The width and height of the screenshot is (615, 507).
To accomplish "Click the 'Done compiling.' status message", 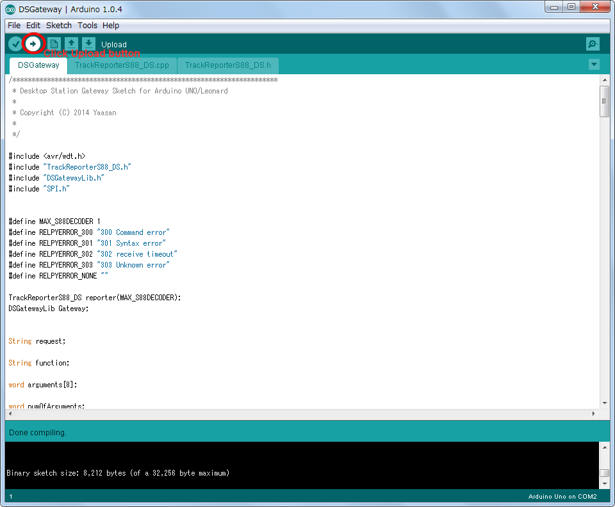I will pyautogui.click(x=38, y=433).
